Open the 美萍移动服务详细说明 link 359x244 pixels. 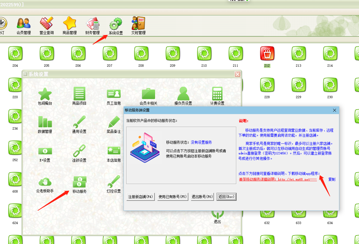[x=277, y=179]
